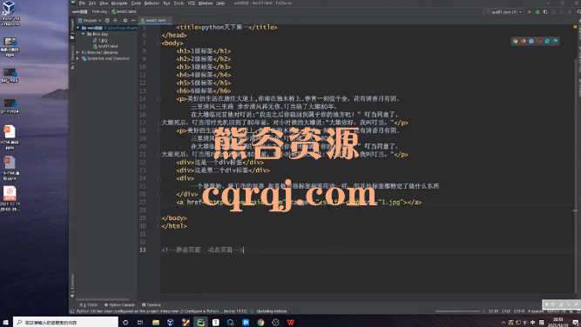The image size is (581, 327).
Task: Open Cortana circle icon on taskbar
Action: (x=125, y=323)
